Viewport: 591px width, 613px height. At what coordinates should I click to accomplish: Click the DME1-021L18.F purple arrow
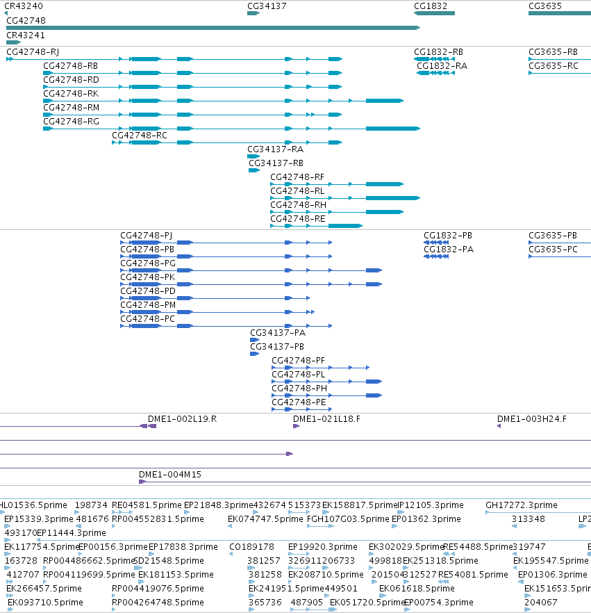(x=296, y=426)
